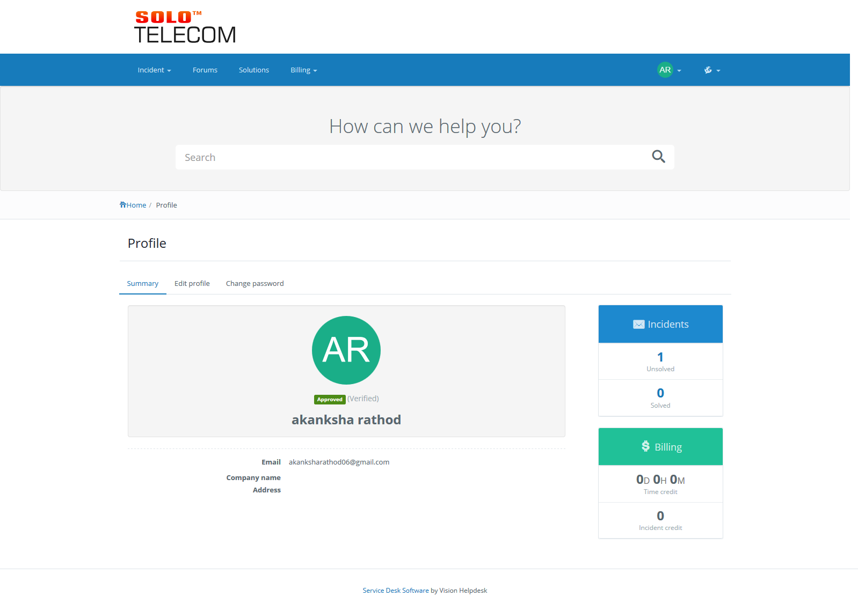Screen dimensions: 858x604
Task: View the 1 Unsolved incidents count
Action: tap(660, 357)
